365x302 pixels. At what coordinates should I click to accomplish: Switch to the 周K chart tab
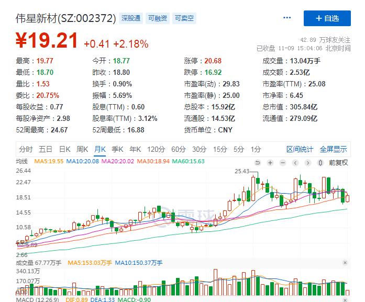82,149
